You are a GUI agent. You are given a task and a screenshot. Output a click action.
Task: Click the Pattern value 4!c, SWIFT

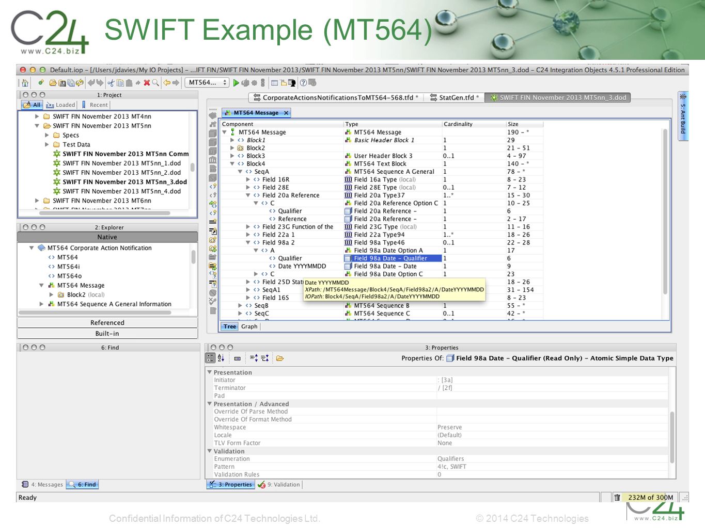pos(451,467)
